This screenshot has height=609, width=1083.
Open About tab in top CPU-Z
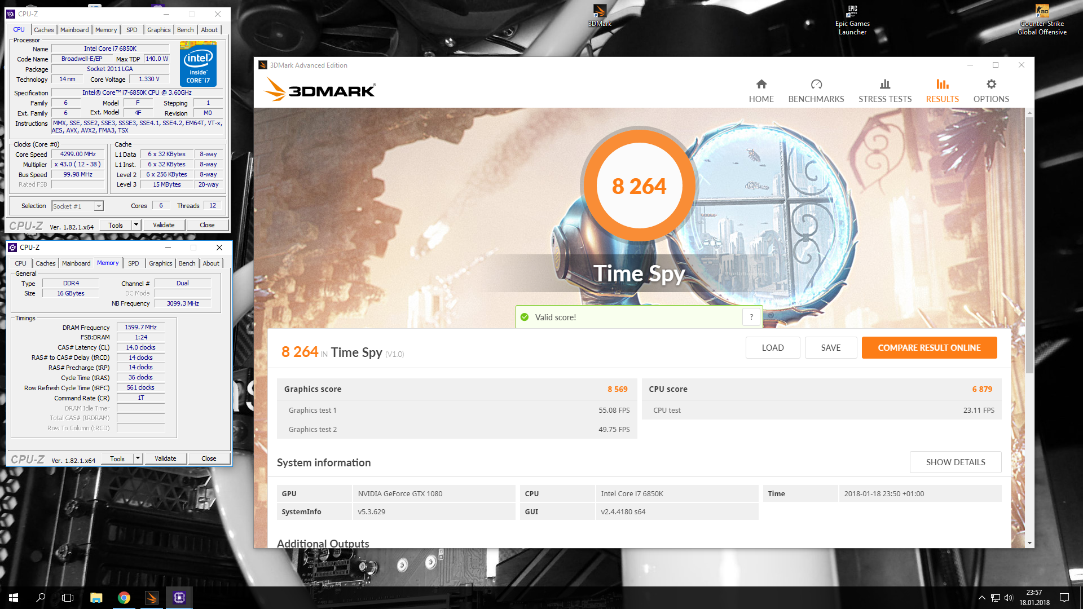point(209,30)
